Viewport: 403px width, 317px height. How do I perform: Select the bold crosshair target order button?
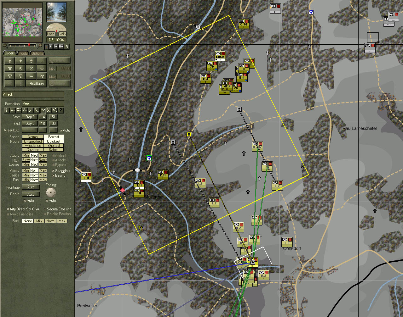point(42,69)
